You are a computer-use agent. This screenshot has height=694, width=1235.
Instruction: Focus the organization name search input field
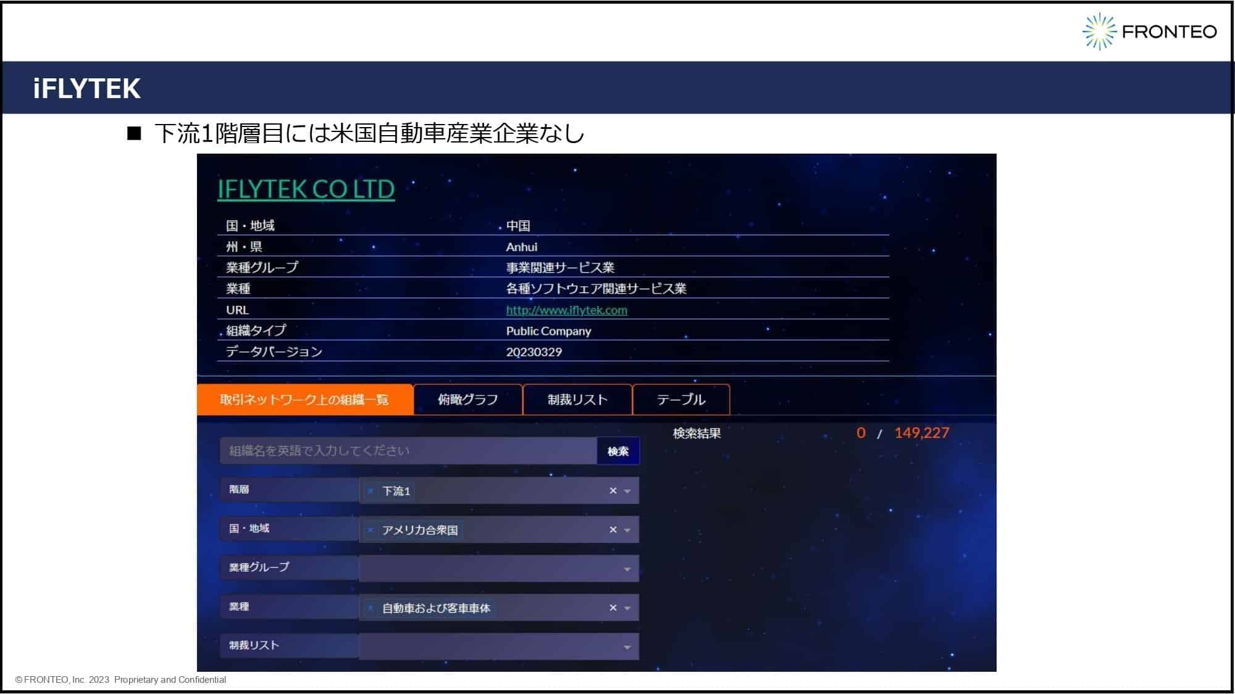(408, 451)
